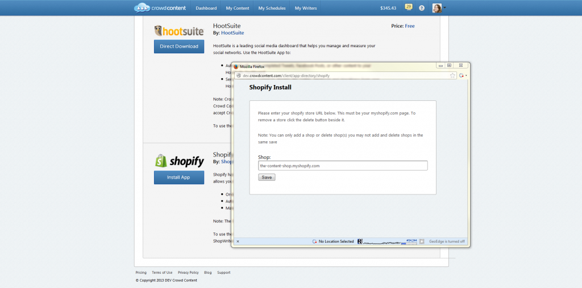Open the Privacy Policy footer link

click(x=188, y=273)
